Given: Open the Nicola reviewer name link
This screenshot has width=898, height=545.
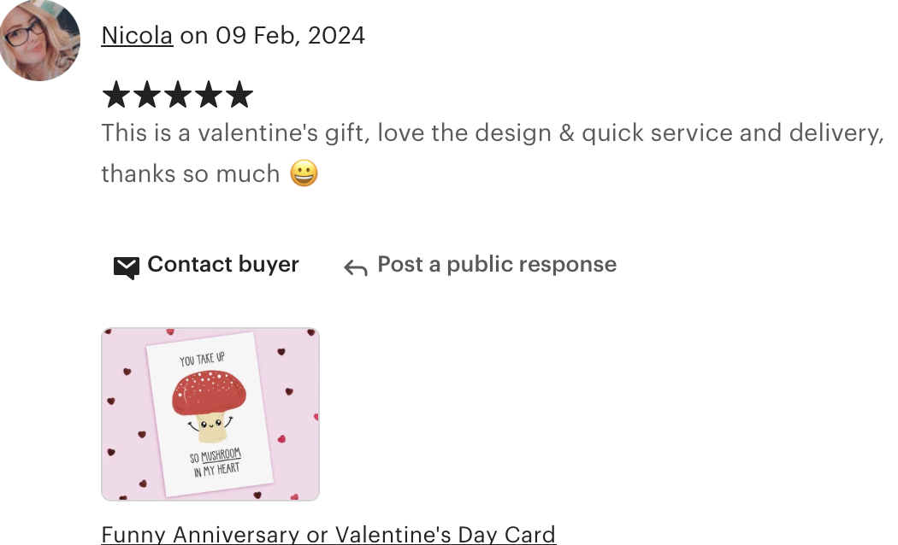Looking at the screenshot, I should pyautogui.click(x=137, y=36).
